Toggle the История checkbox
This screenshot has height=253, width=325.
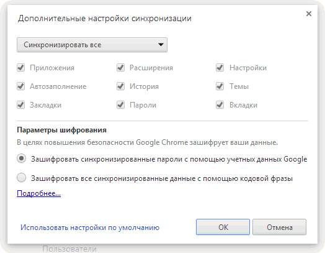tap(120, 86)
